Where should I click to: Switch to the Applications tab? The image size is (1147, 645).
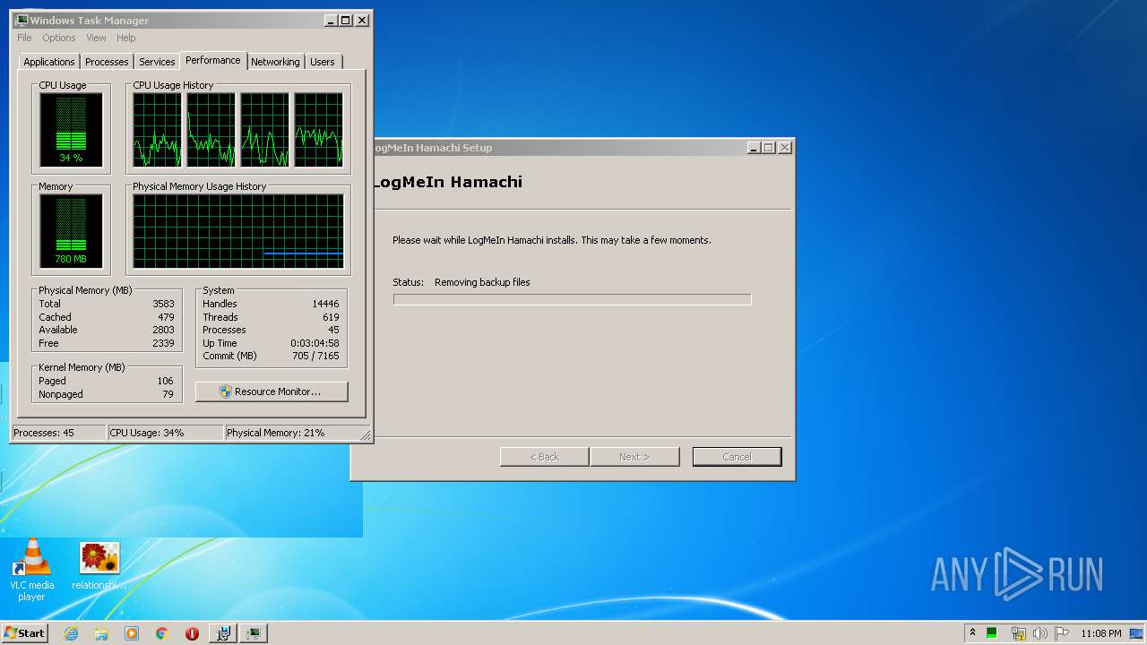pyautogui.click(x=49, y=62)
